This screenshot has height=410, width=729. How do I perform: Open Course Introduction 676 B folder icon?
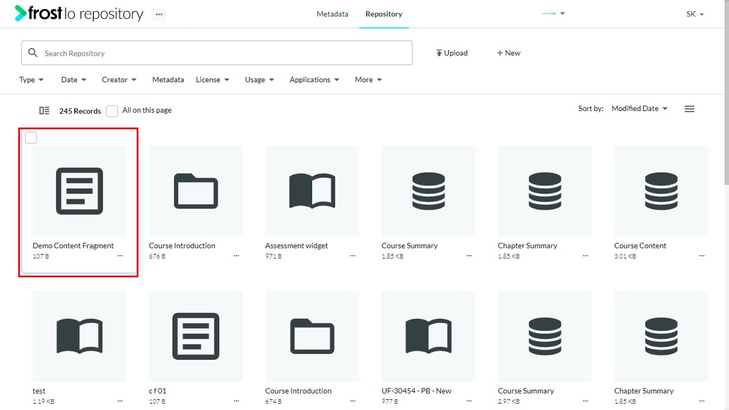pyautogui.click(x=196, y=191)
